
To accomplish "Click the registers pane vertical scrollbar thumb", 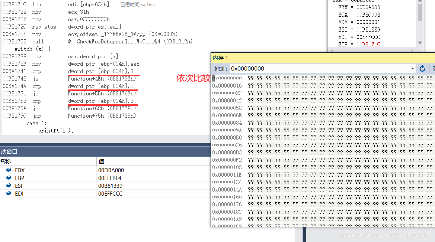I will [x=420, y=12].
